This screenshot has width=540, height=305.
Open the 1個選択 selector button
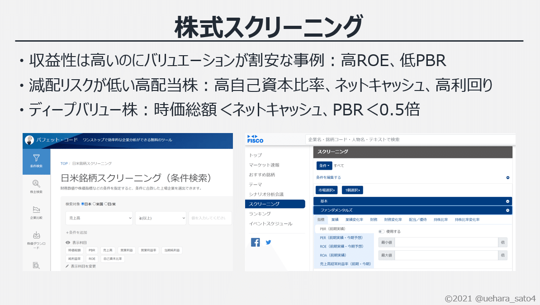(x=352, y=190)
